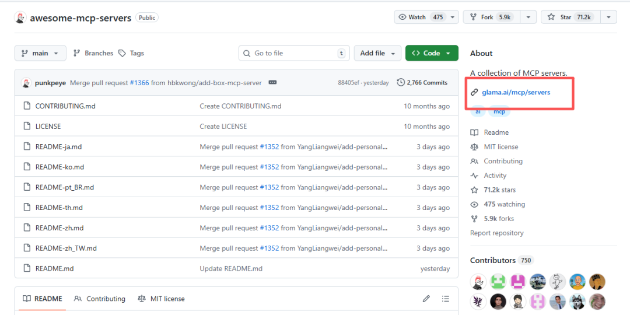
Task: Open 'Create LICENSE' commit message
Action: click(x=223, y=126)
